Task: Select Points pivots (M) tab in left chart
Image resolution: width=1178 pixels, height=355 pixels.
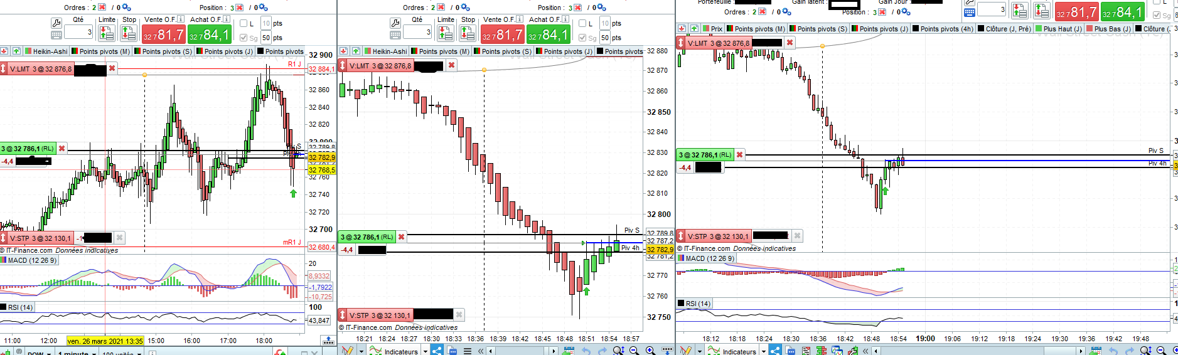Action: click(100, 51)
